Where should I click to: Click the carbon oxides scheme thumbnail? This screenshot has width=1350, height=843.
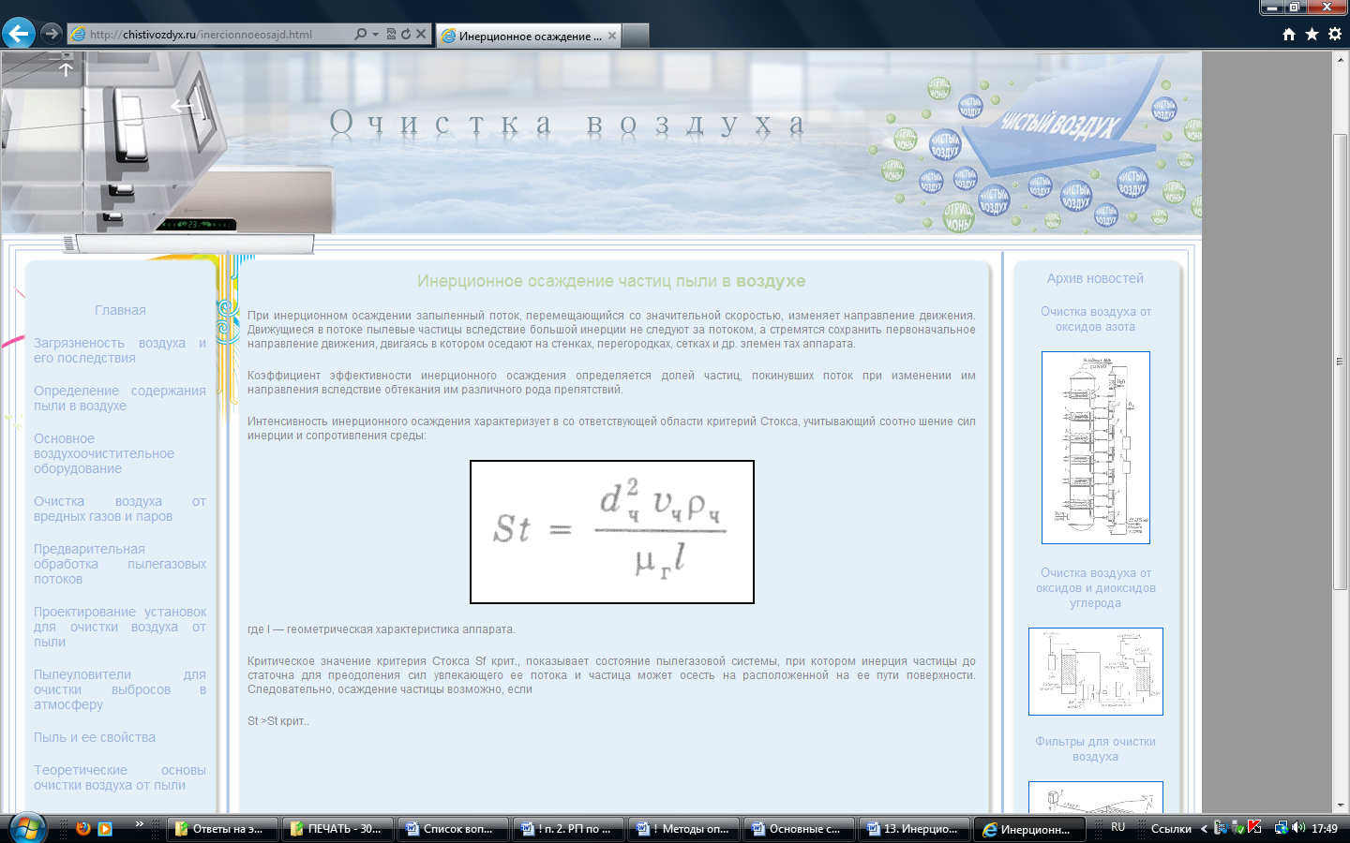1095,672
